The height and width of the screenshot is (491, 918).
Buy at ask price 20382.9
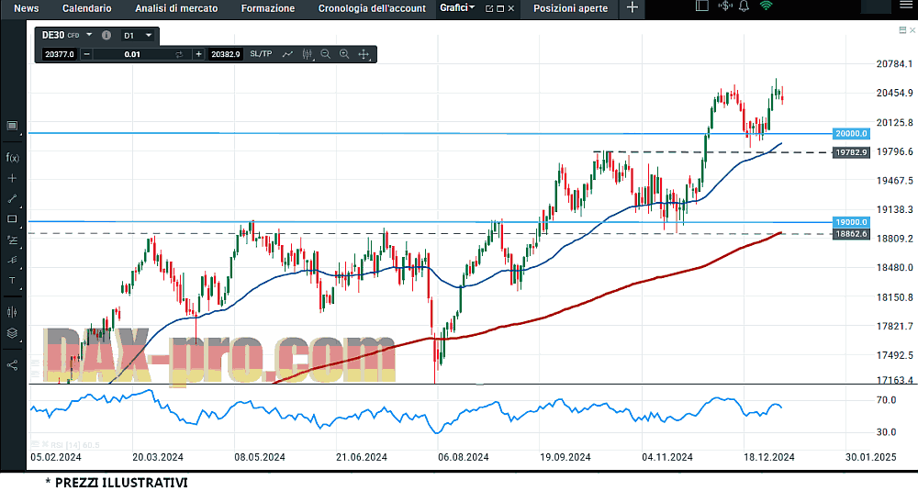pyautogui.click(x=226, y=54)
